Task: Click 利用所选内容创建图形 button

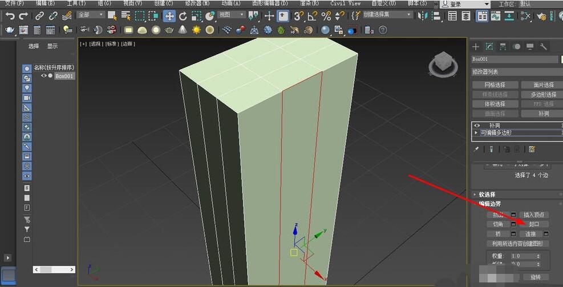Action: click(x=518, y=244)
